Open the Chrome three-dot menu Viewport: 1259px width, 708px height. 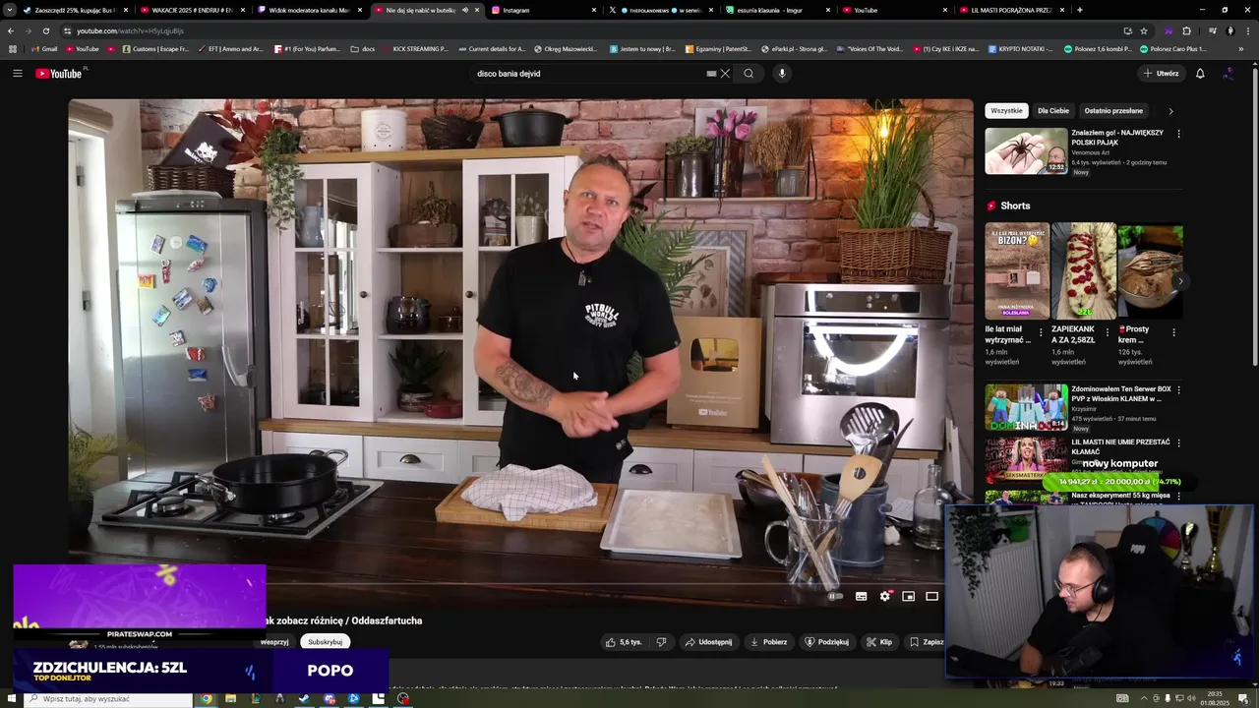tap(1247, 30)
